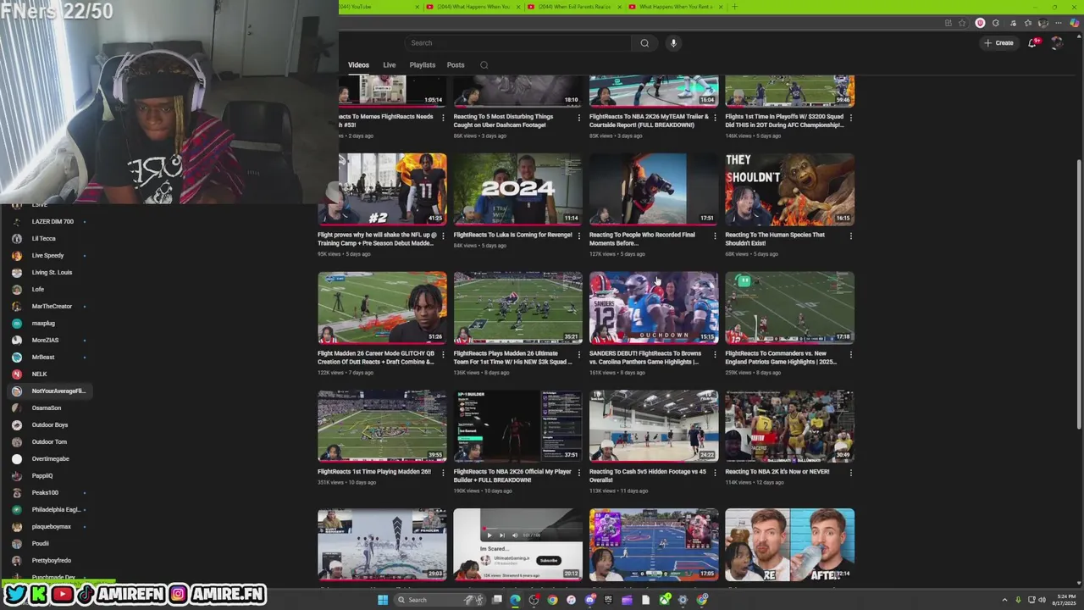Open browser three-dot settings menu

click(1059, 23)
